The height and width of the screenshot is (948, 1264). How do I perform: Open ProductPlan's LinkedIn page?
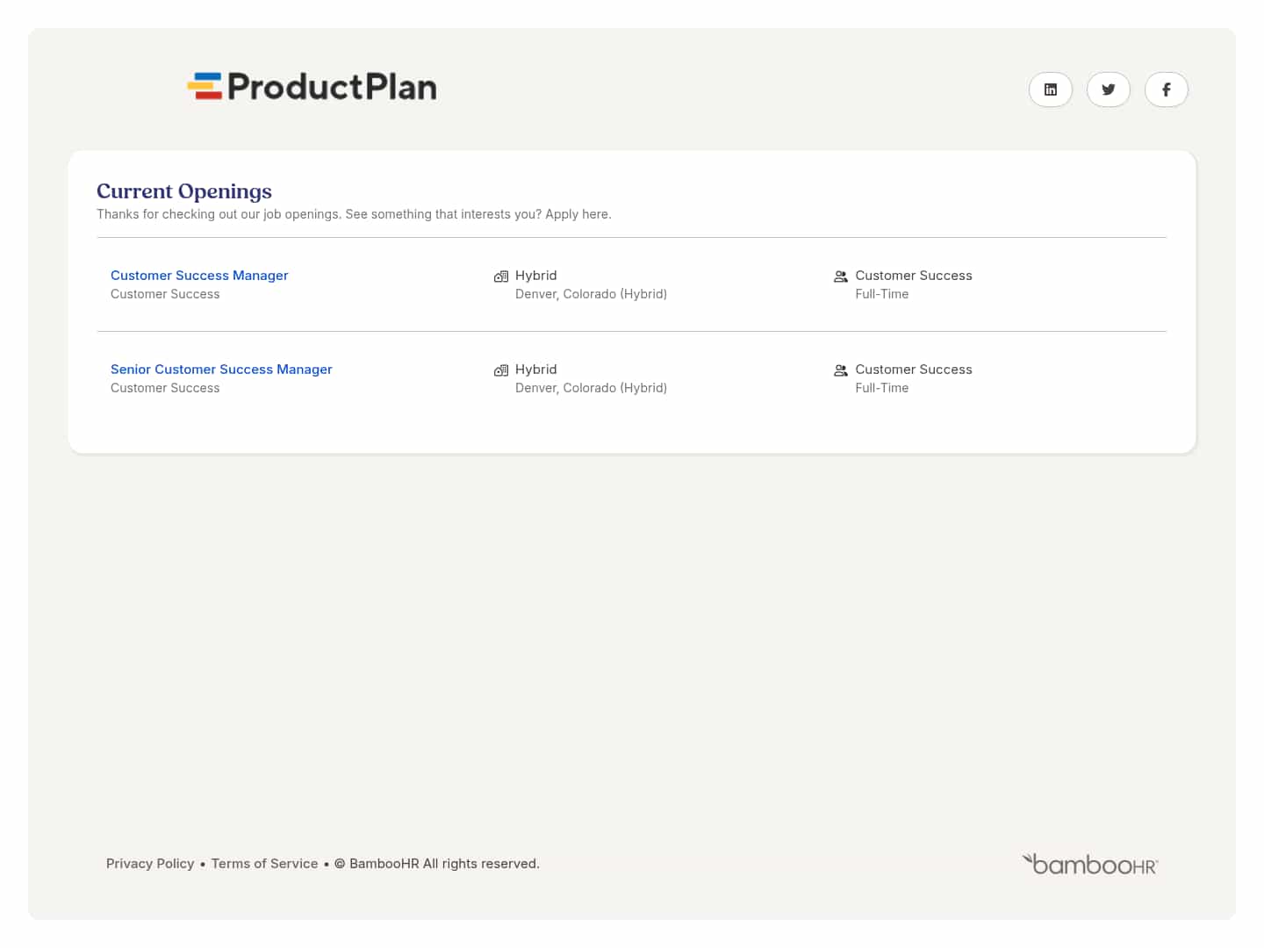[x=1050, y=90]
